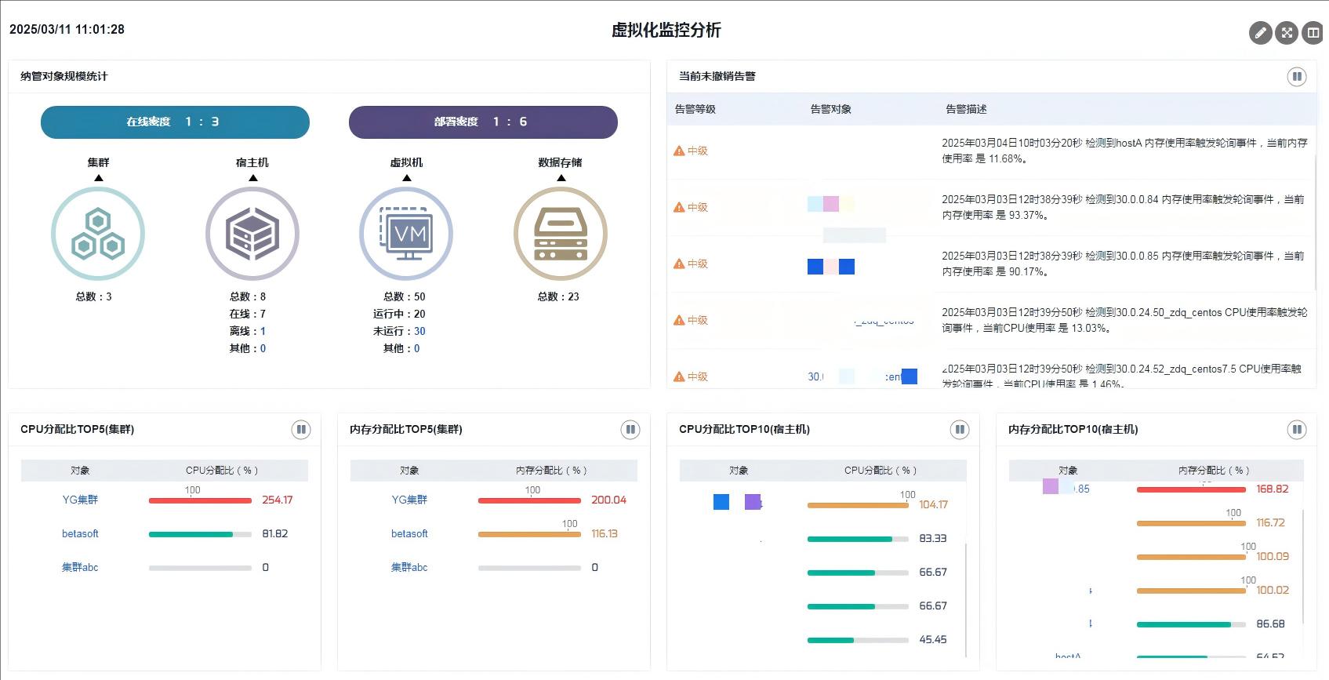Click the virtual machine VM icon

click(406, 234)
